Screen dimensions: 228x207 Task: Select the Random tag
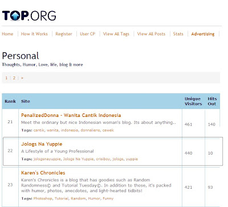(78, 198)
